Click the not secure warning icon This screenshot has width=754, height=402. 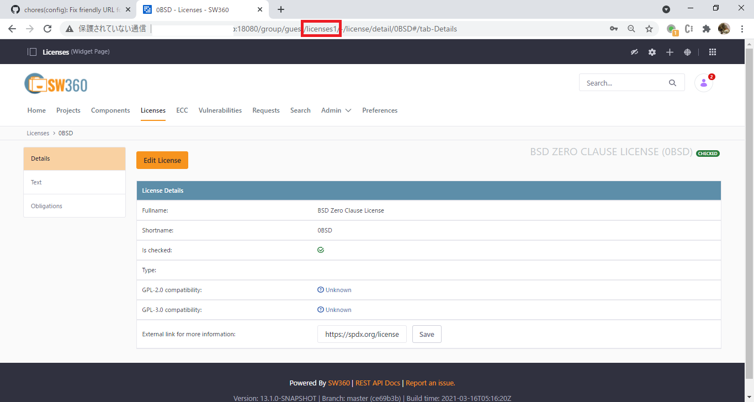tap(70, 29)
